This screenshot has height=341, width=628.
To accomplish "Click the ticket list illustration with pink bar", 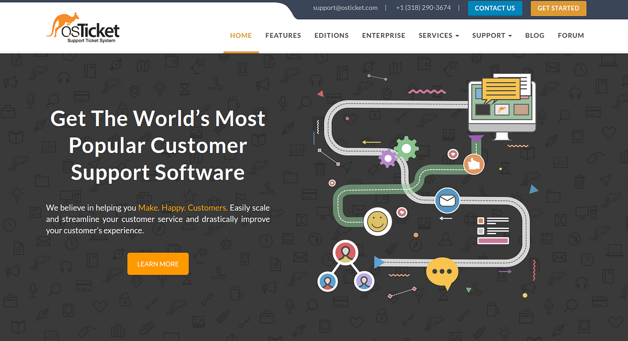I will point(493,230).
